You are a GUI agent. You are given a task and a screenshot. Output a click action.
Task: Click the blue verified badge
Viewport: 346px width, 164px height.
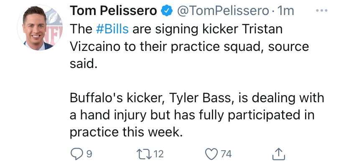(167, 11)
